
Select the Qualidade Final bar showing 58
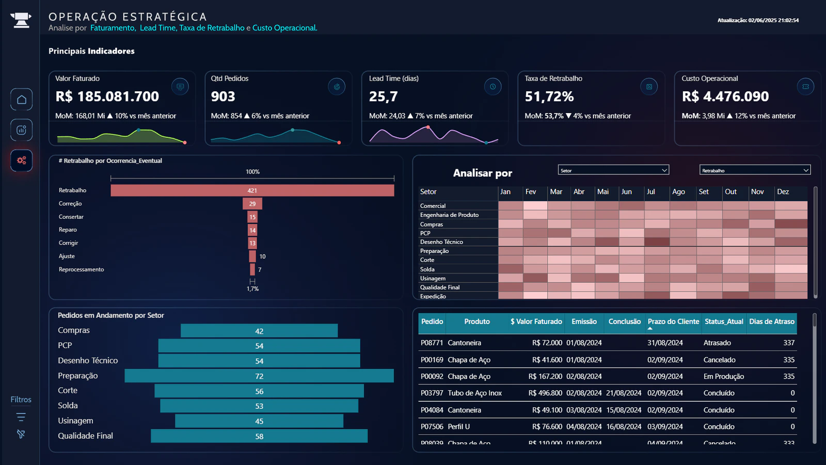(259, 436)
